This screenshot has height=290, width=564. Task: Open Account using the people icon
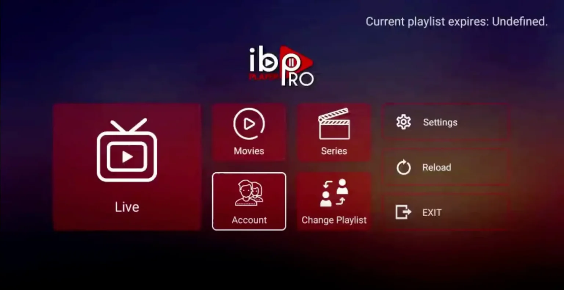[x=249, y=193]
